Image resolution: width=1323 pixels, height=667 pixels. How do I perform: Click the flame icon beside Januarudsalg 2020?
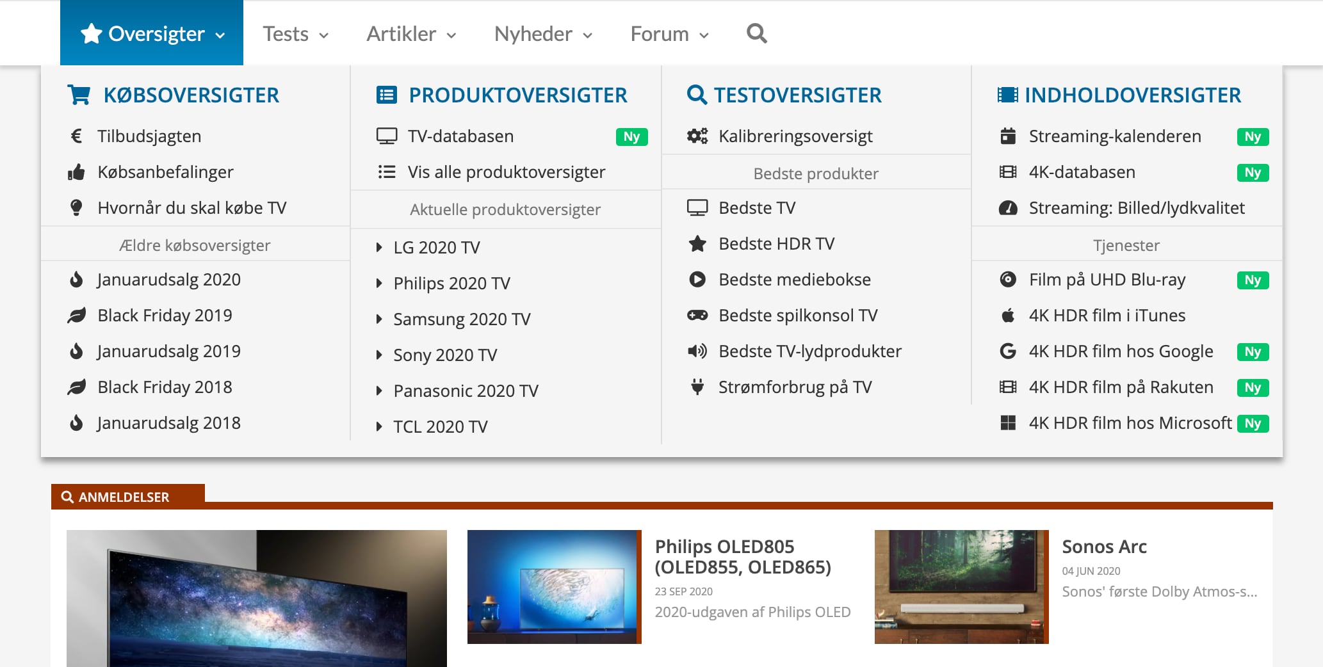click(76, 279)
